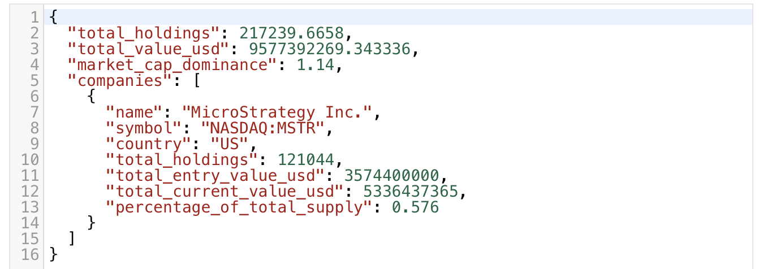Select the value 3574400000
This screenshot has height=269, width=759.
[390, 176]
